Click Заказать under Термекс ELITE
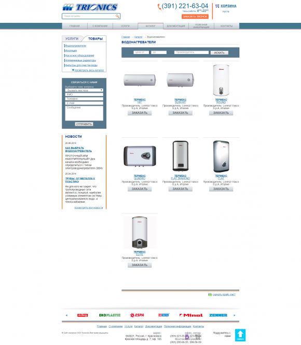The image size is (301, 345). [140, 265]
